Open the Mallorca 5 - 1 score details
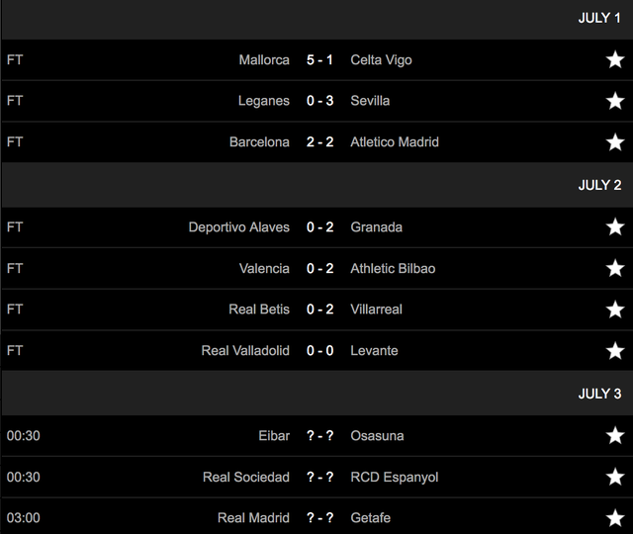Viewport: 633px width, 534px height. click(x=319, y=60)
